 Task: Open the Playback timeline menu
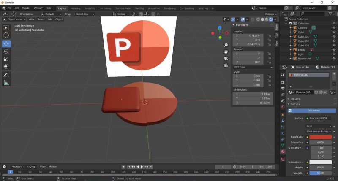[x=18, y=167]
